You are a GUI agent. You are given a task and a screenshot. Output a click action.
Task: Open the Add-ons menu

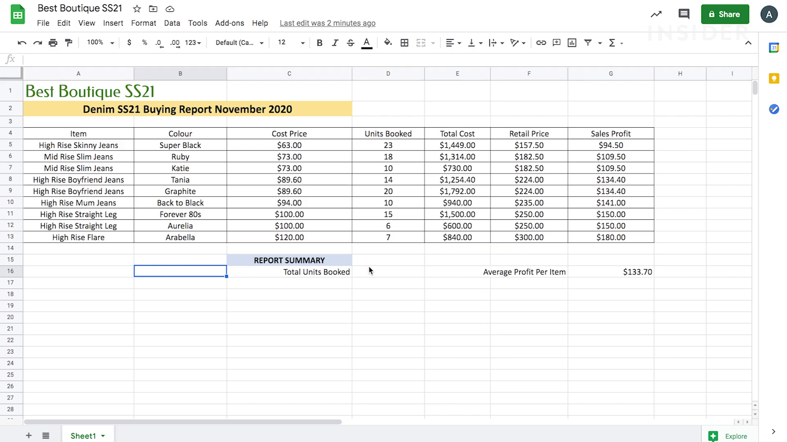(229, 23)
